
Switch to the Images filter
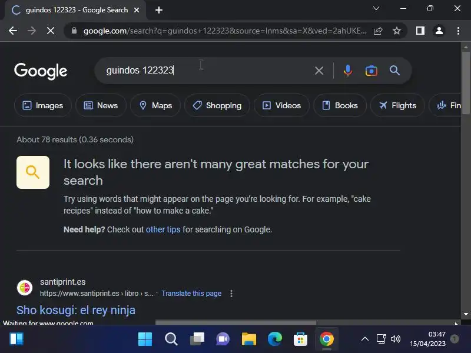43,105
